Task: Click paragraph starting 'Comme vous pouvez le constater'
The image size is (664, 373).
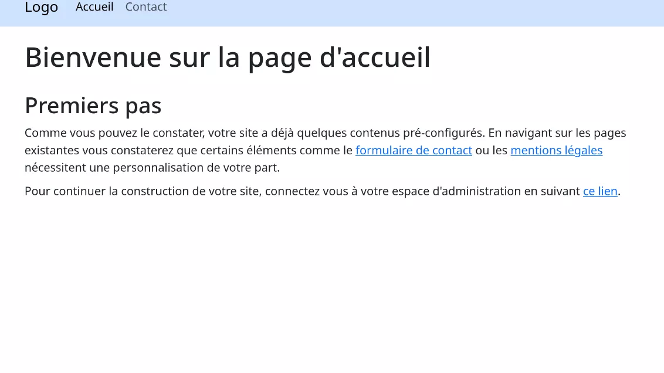Action: (x=325, y=150)
